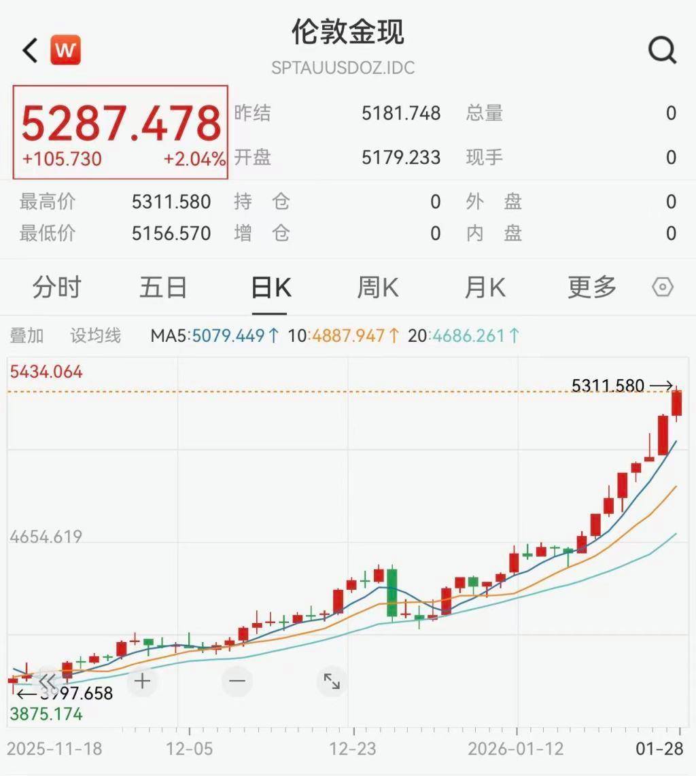Image resolution: width=696 pixels, height=776 pixels.
Task: Open search with the magnifier icon
Action: click(661, 50)
